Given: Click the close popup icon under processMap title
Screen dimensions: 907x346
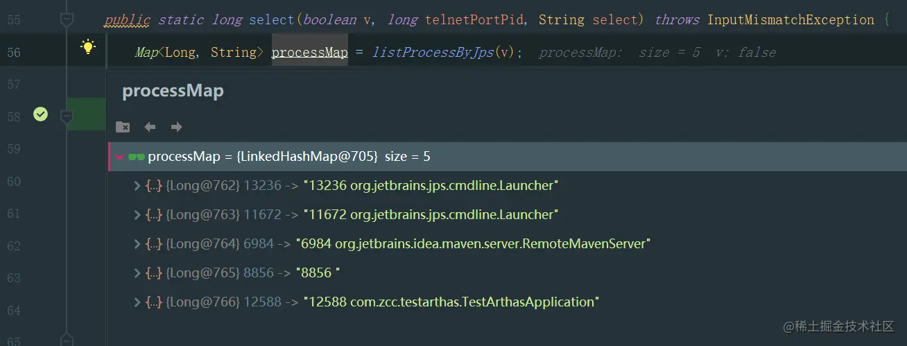Looking at the screenshot, I should tap(123, 127).
